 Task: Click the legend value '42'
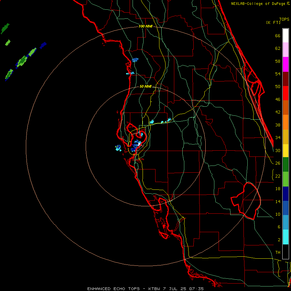tap(278, 112)
